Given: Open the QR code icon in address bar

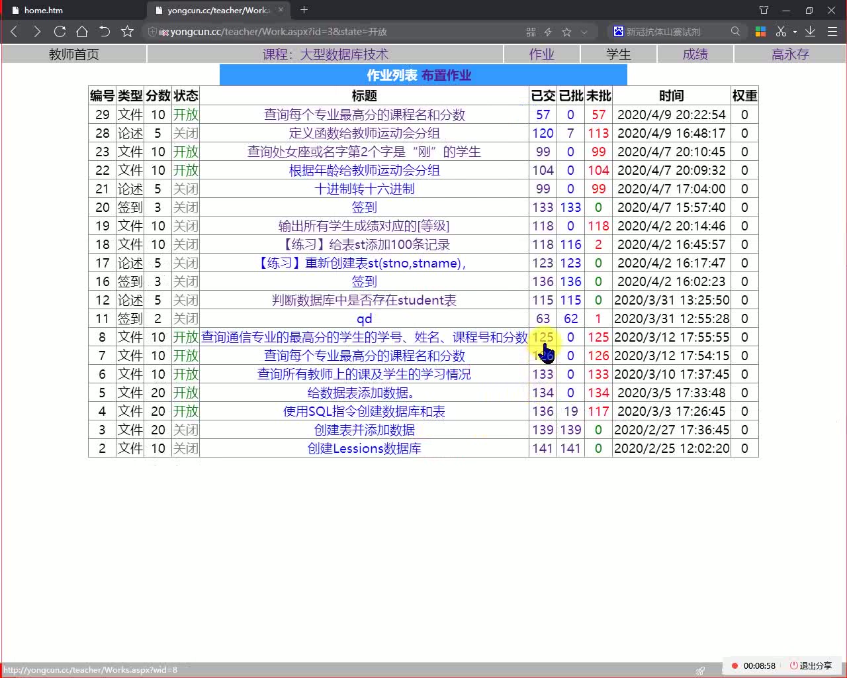Looking at the screenshot, I should click(531, 32).
